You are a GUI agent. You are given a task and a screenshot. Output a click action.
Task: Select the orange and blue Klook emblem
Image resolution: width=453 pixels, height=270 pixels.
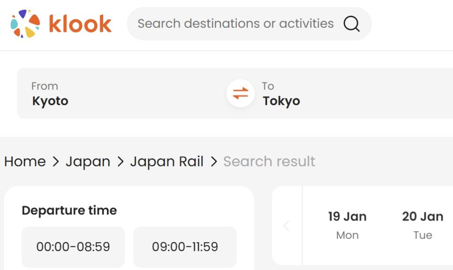click(24, 24)
